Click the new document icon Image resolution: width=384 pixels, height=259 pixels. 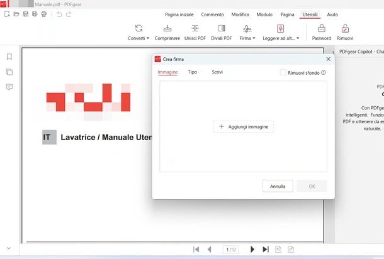click(x=7, y=14)
